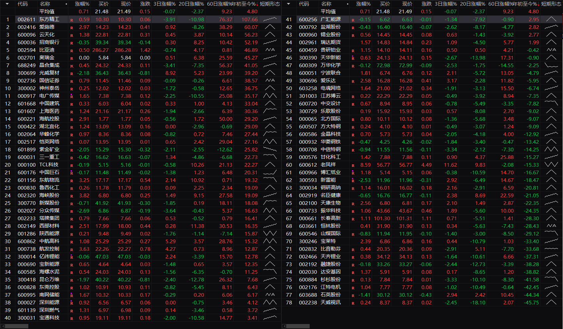Image resolution: width=563 pixels, height=329 pixels.
Task: Click the R marker next to 万华化学
Action: pos(353,66)
